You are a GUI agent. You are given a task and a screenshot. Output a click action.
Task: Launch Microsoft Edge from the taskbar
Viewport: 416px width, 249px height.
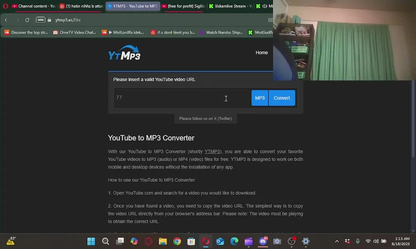[234, 241]
